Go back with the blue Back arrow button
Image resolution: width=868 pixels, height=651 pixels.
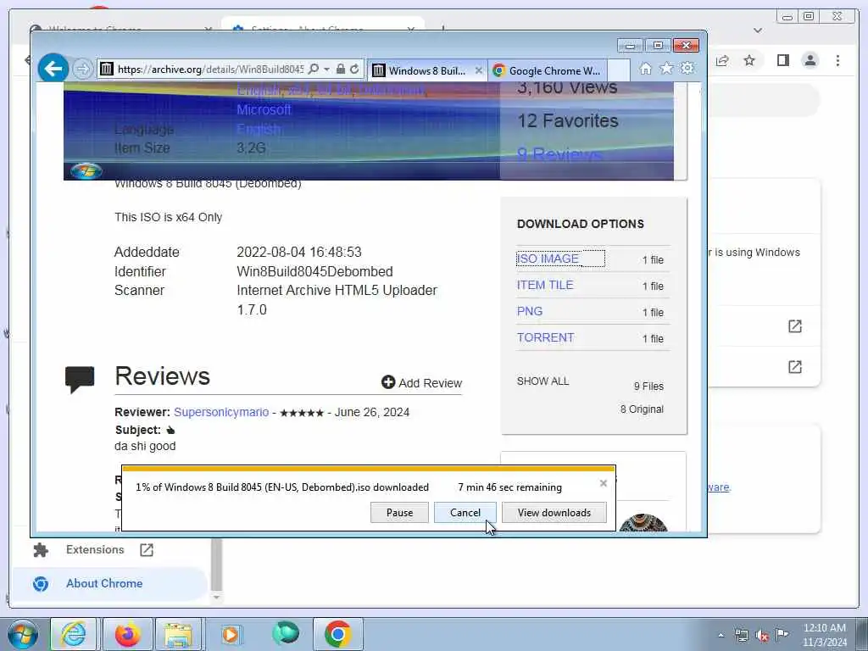53,69
